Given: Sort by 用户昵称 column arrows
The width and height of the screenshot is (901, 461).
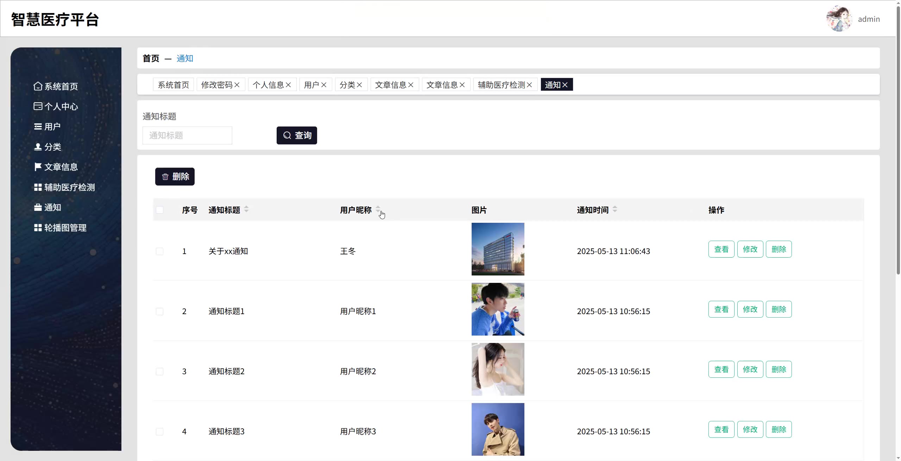Looking at the screenshot, I should pos(378,209).
